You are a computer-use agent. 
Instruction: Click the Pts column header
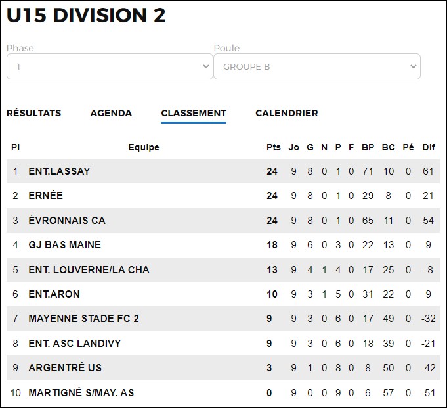point(274,147)
